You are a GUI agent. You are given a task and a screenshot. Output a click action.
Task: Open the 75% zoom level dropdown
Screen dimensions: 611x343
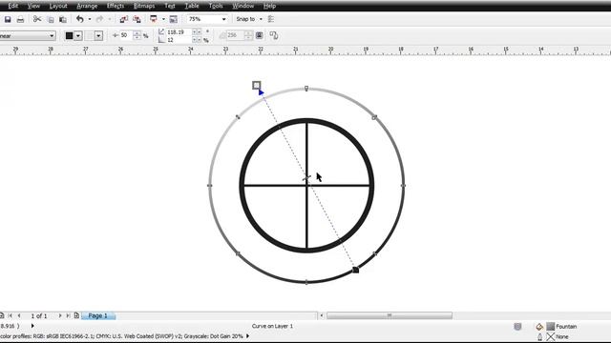[x=223, y=19]
